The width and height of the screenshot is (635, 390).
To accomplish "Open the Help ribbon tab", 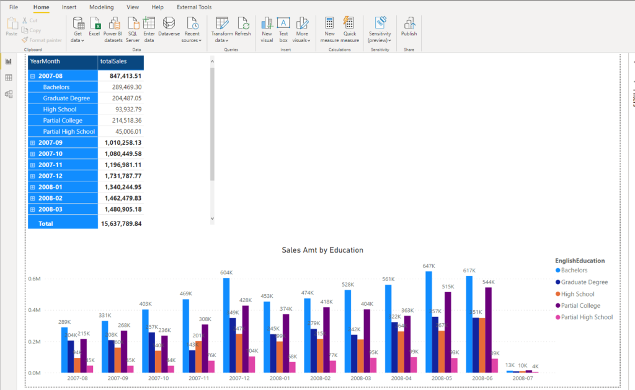I will (x=158, y=7).
